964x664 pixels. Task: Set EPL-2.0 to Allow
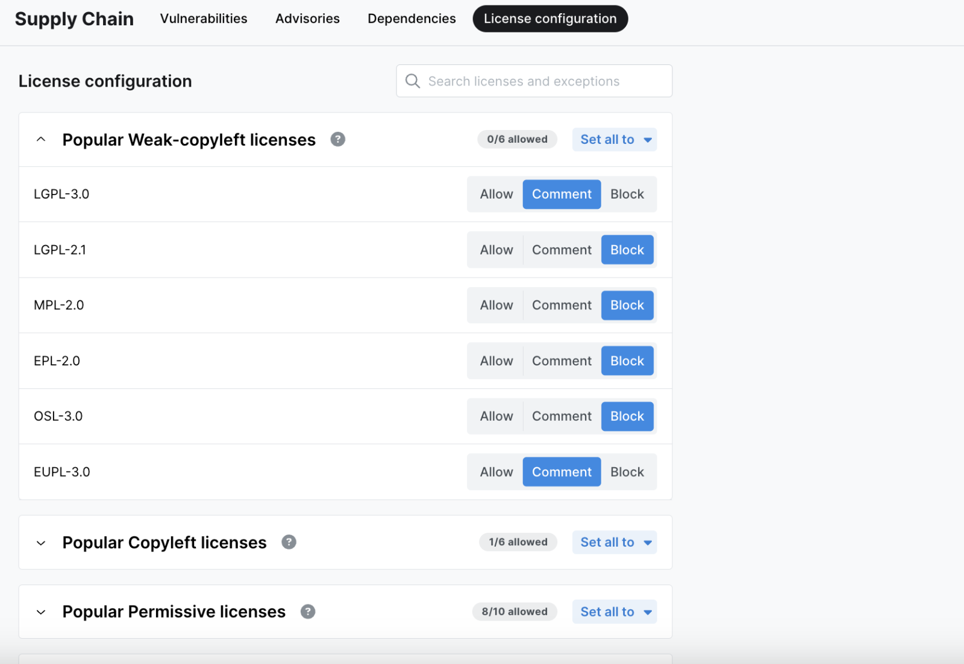[495, 361]
